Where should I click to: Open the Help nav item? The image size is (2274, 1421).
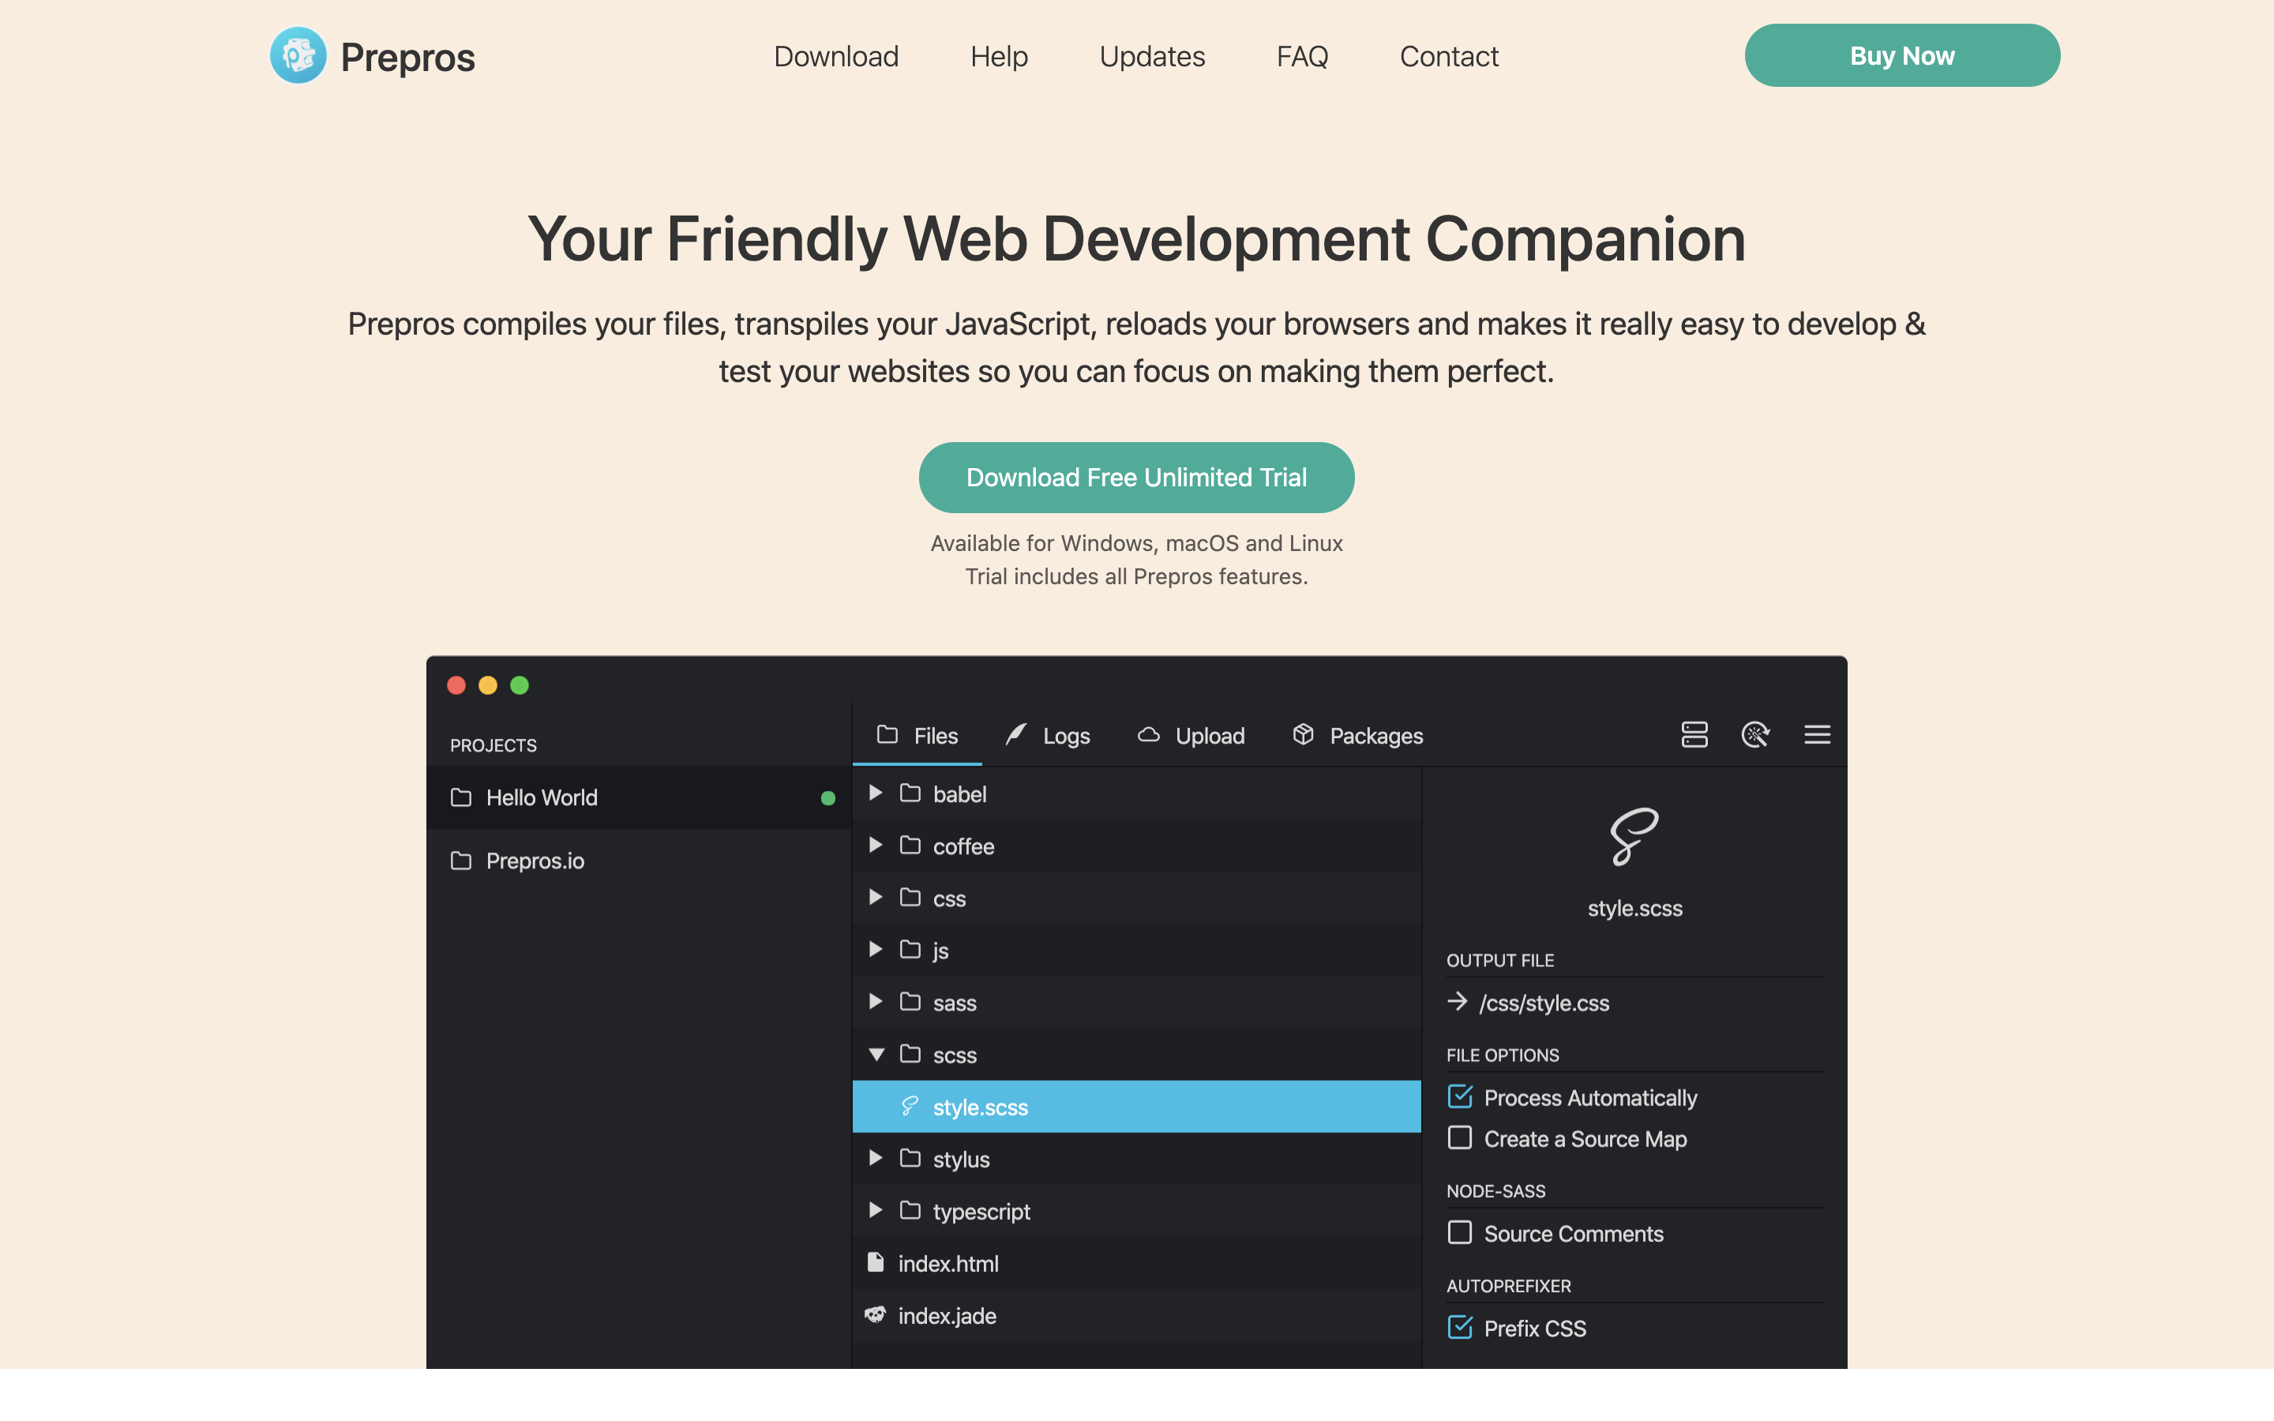click(x=999, y=56)
